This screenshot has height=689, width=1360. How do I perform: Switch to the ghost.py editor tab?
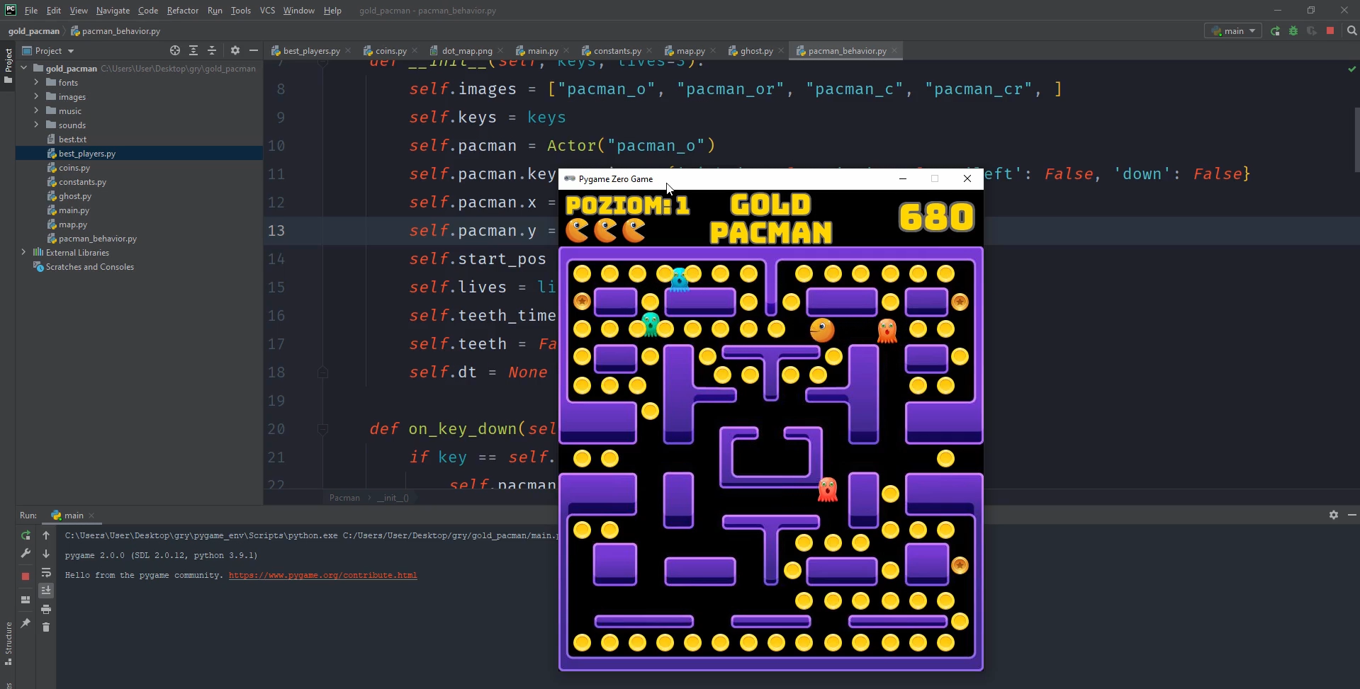pos(756,51)
